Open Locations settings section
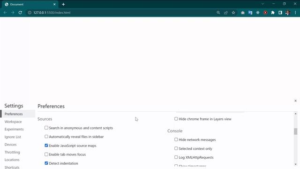Screen dimensions: 300x169 (x=12, y=160)
